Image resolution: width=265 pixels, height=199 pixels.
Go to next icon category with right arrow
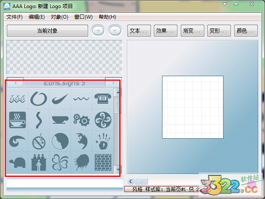(113, 83)
